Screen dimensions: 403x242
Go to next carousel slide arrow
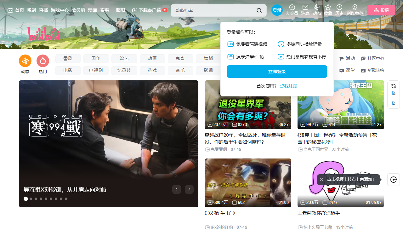pos(189,189)
